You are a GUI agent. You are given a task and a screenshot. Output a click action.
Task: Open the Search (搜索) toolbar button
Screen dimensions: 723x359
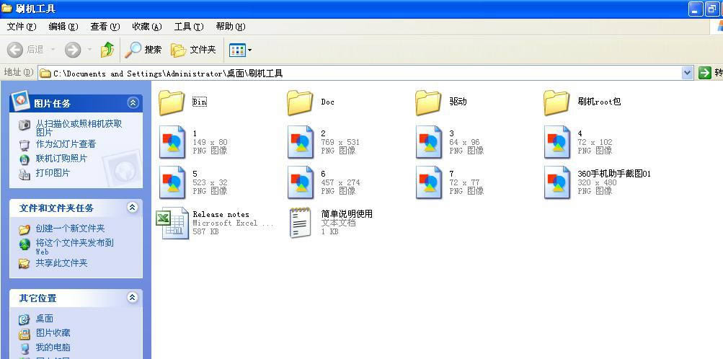(x=143, y=50)
